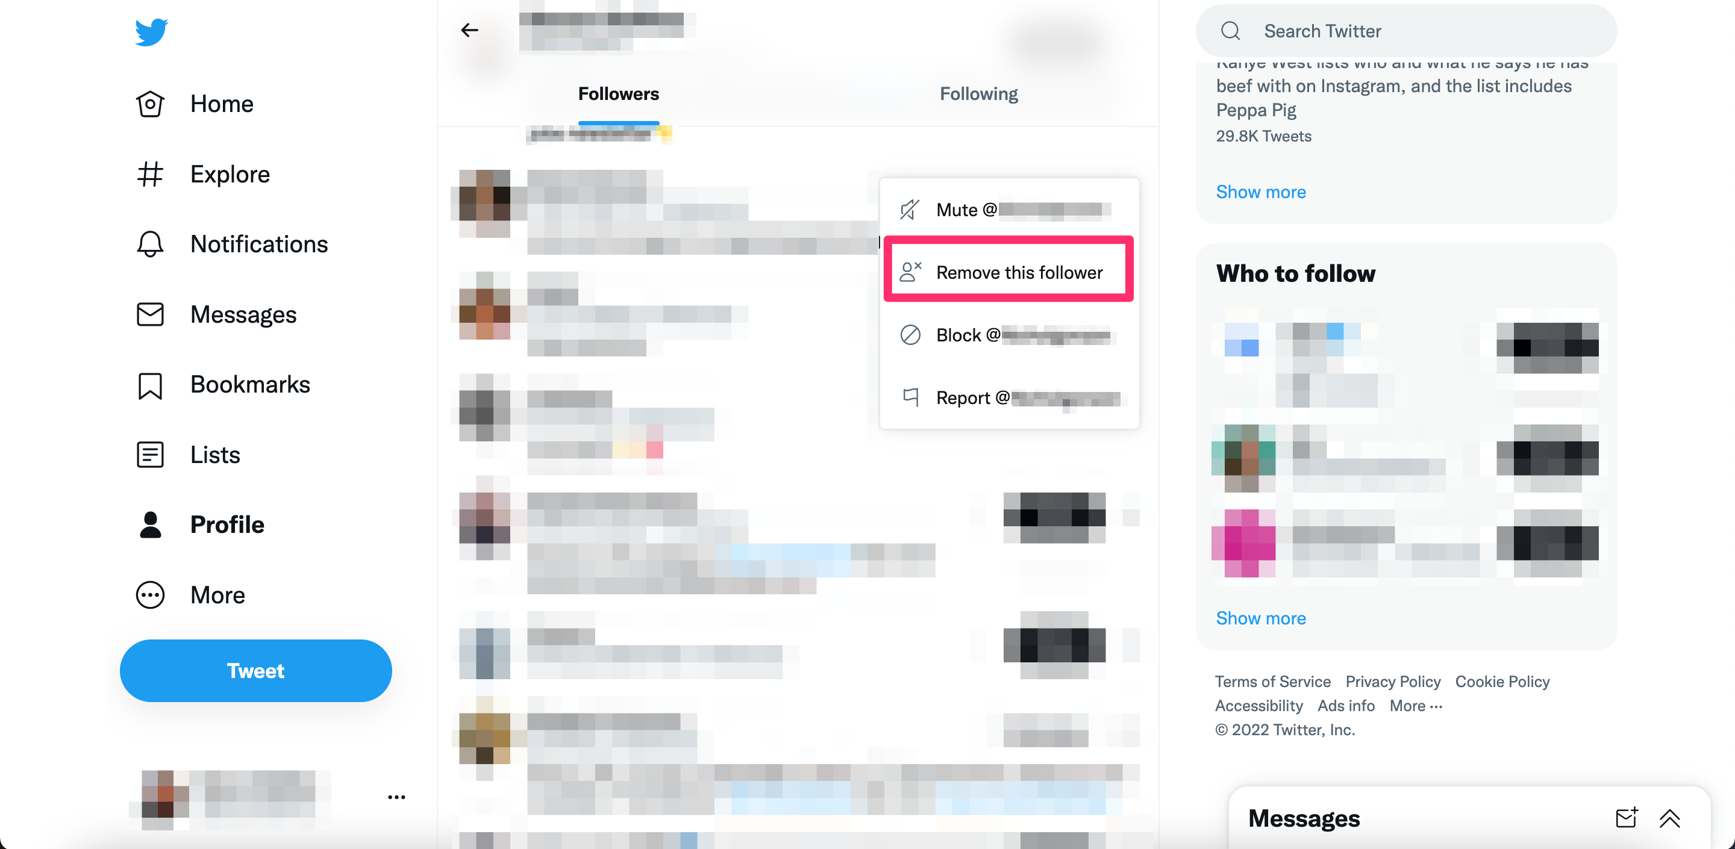Click the Search Twitter input field

pos(1406,30)
